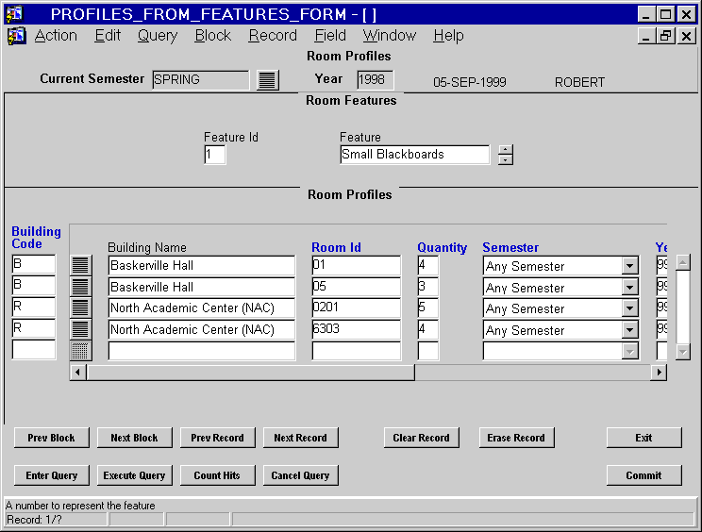Click the Year field showing 1998

pos(376,80)
